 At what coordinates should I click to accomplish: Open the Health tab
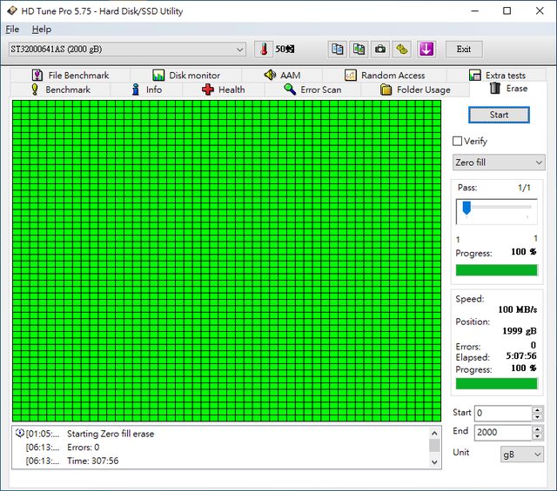point(224,90)
